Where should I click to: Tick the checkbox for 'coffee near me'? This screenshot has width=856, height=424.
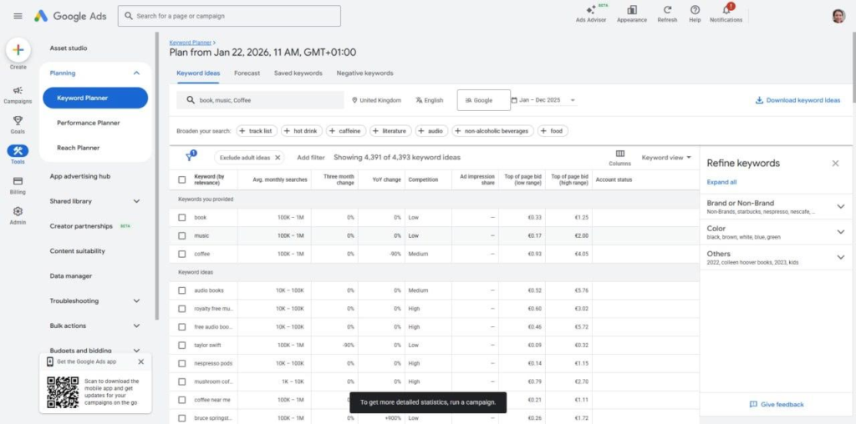pyautogui.click(x=181, y=400)
